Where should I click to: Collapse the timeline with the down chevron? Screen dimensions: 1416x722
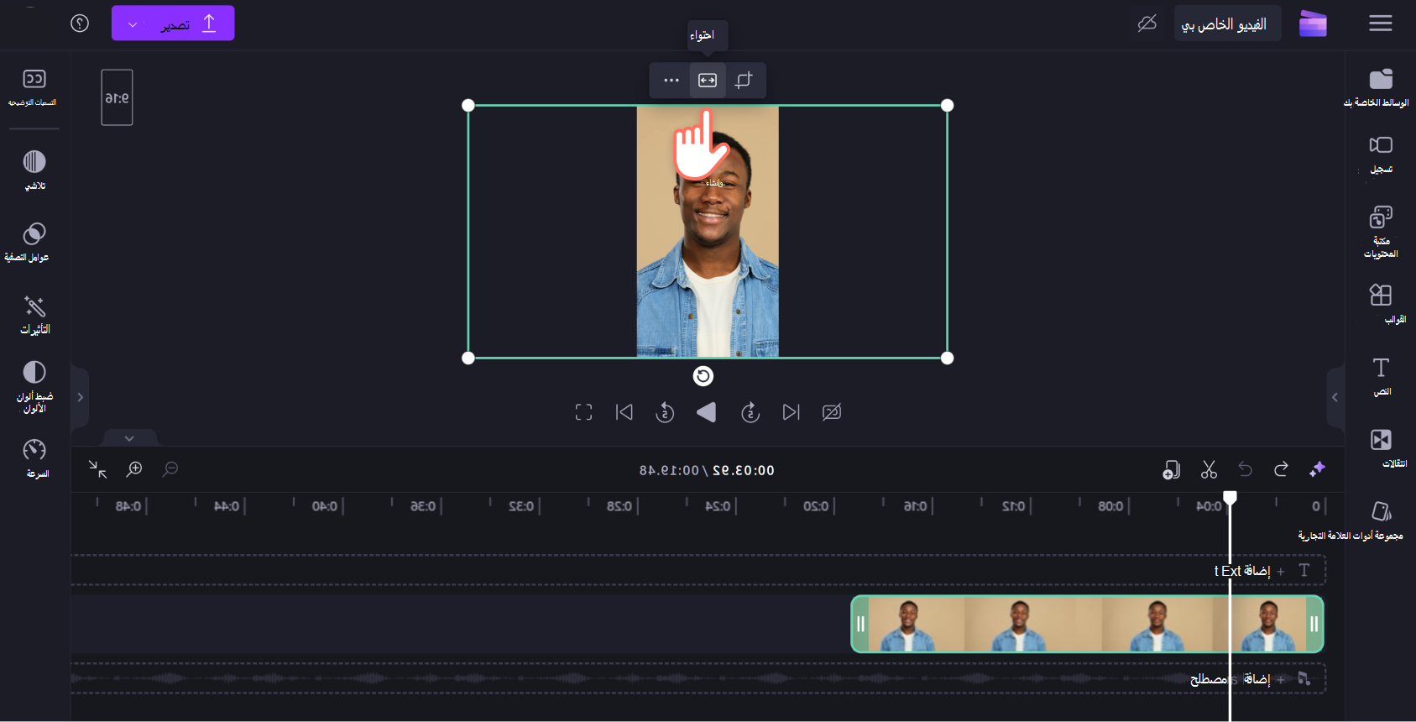tap(129, 438)
